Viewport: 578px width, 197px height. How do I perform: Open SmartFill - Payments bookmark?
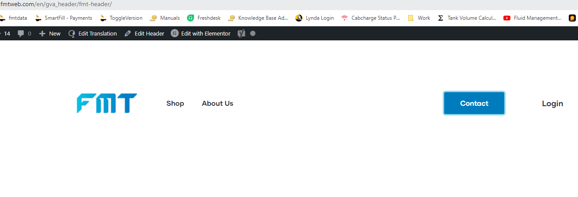pos(64,18)
